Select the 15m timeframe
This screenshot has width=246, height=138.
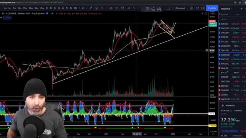[25, 8]
